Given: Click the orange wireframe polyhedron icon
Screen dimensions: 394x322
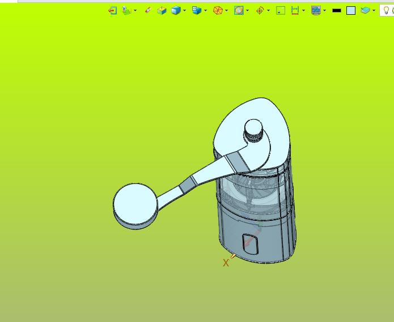Looking at the screenshot, I should point(218,11).
